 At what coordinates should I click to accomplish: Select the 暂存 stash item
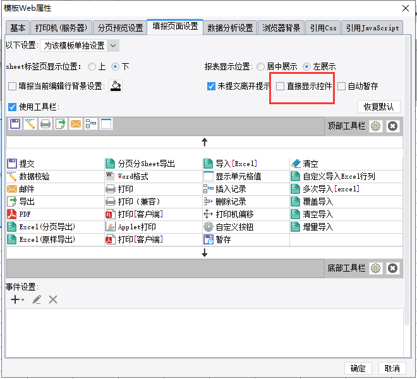point(246,239)
